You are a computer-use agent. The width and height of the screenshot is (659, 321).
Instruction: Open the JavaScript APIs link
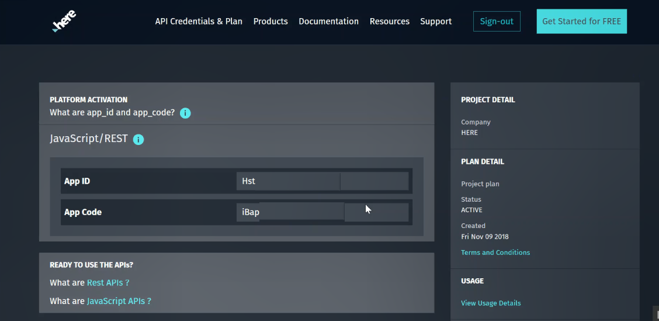point(119,301)
